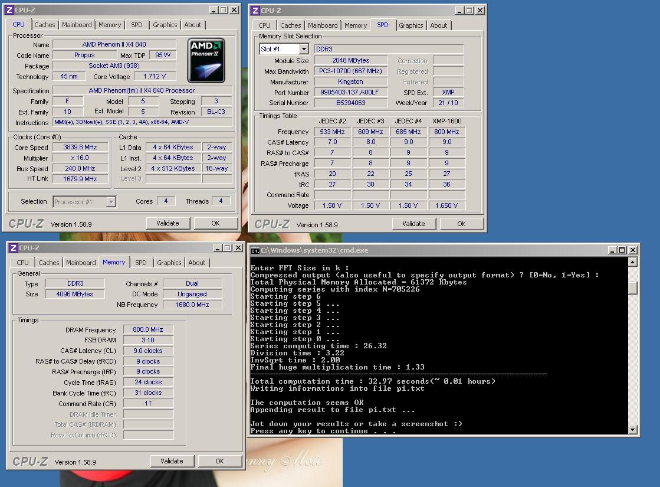Click the NB Frequency value 1680.0 MHz
Image resolution: width=660 pixels, height=487 pixels.
(x=192, y=305)
